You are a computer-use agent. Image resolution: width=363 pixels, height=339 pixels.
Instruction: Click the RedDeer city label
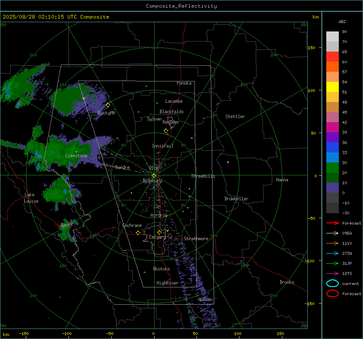pos(171,122)
